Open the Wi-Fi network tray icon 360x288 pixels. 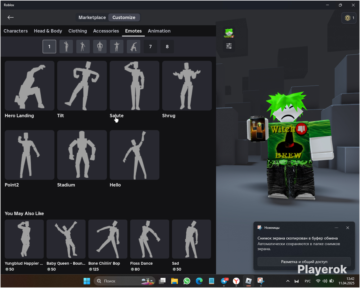(318, 281)
